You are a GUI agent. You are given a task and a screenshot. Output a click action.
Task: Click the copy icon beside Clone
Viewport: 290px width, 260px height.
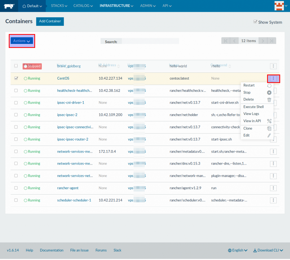[x=269, y=128]
